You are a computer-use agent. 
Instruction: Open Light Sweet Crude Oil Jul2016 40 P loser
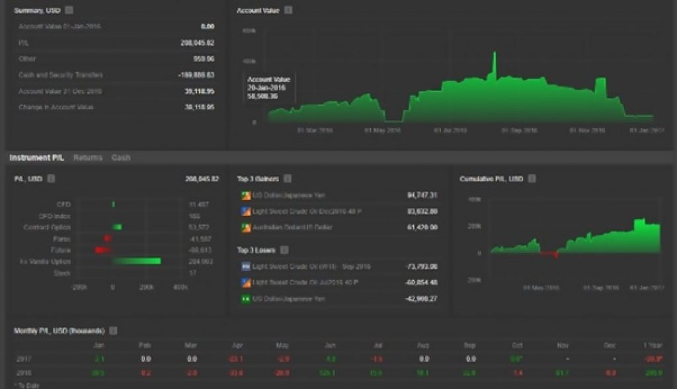click(x=305, y=283)
